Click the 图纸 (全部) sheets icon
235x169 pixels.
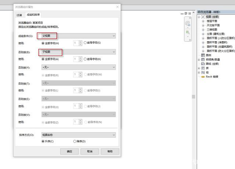(203, 64)
